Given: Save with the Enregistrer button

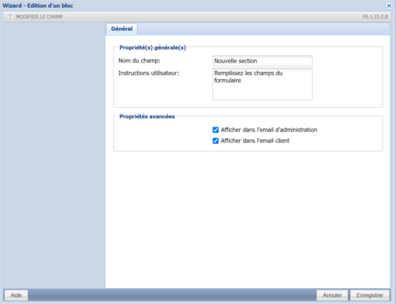Looking at the screenshot, I should tap(370, 295).
